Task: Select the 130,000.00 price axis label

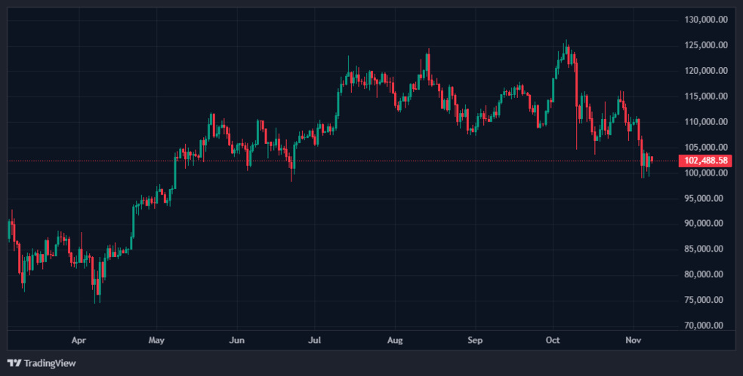Action: tap(706, 20)
